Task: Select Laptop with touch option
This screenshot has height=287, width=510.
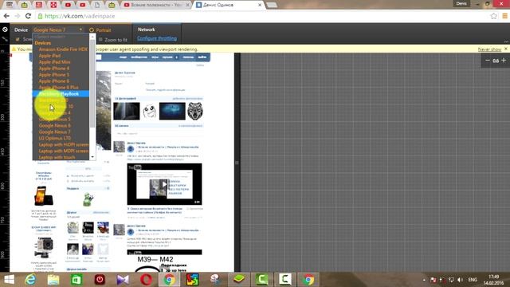Action: coord(57,158)
